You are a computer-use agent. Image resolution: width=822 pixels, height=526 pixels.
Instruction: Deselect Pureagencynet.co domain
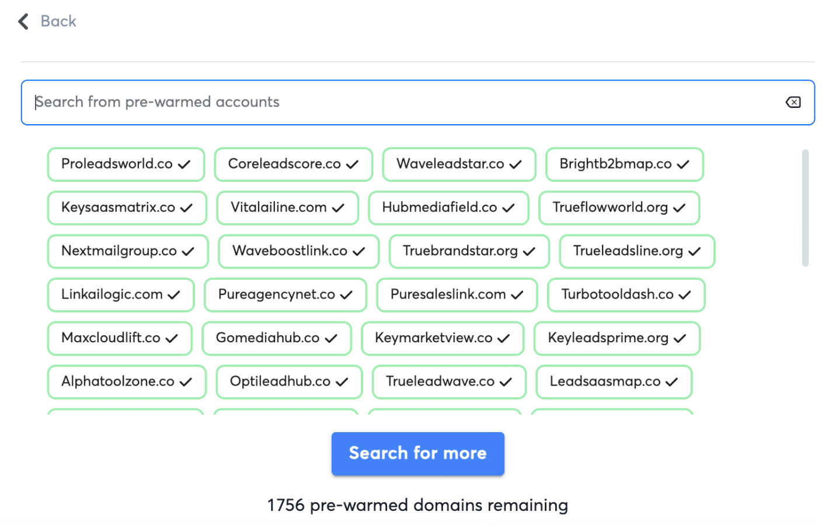point(285,295)
